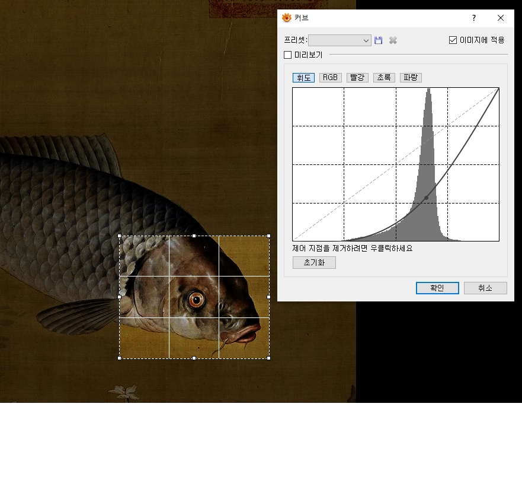Click the curve control point on graph

[426, 198]
